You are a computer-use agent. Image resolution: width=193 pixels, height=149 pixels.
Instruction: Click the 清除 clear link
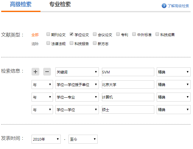click(35, 44)
